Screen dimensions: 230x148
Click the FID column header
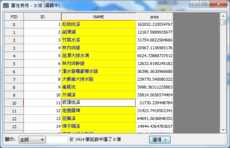[x=14, y=17]
